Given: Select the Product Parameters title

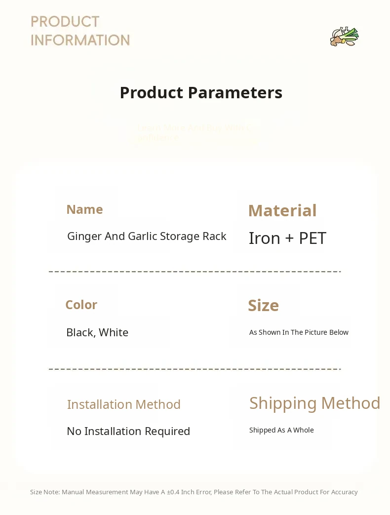Looking at the screenshot, I should pos(201,92).
